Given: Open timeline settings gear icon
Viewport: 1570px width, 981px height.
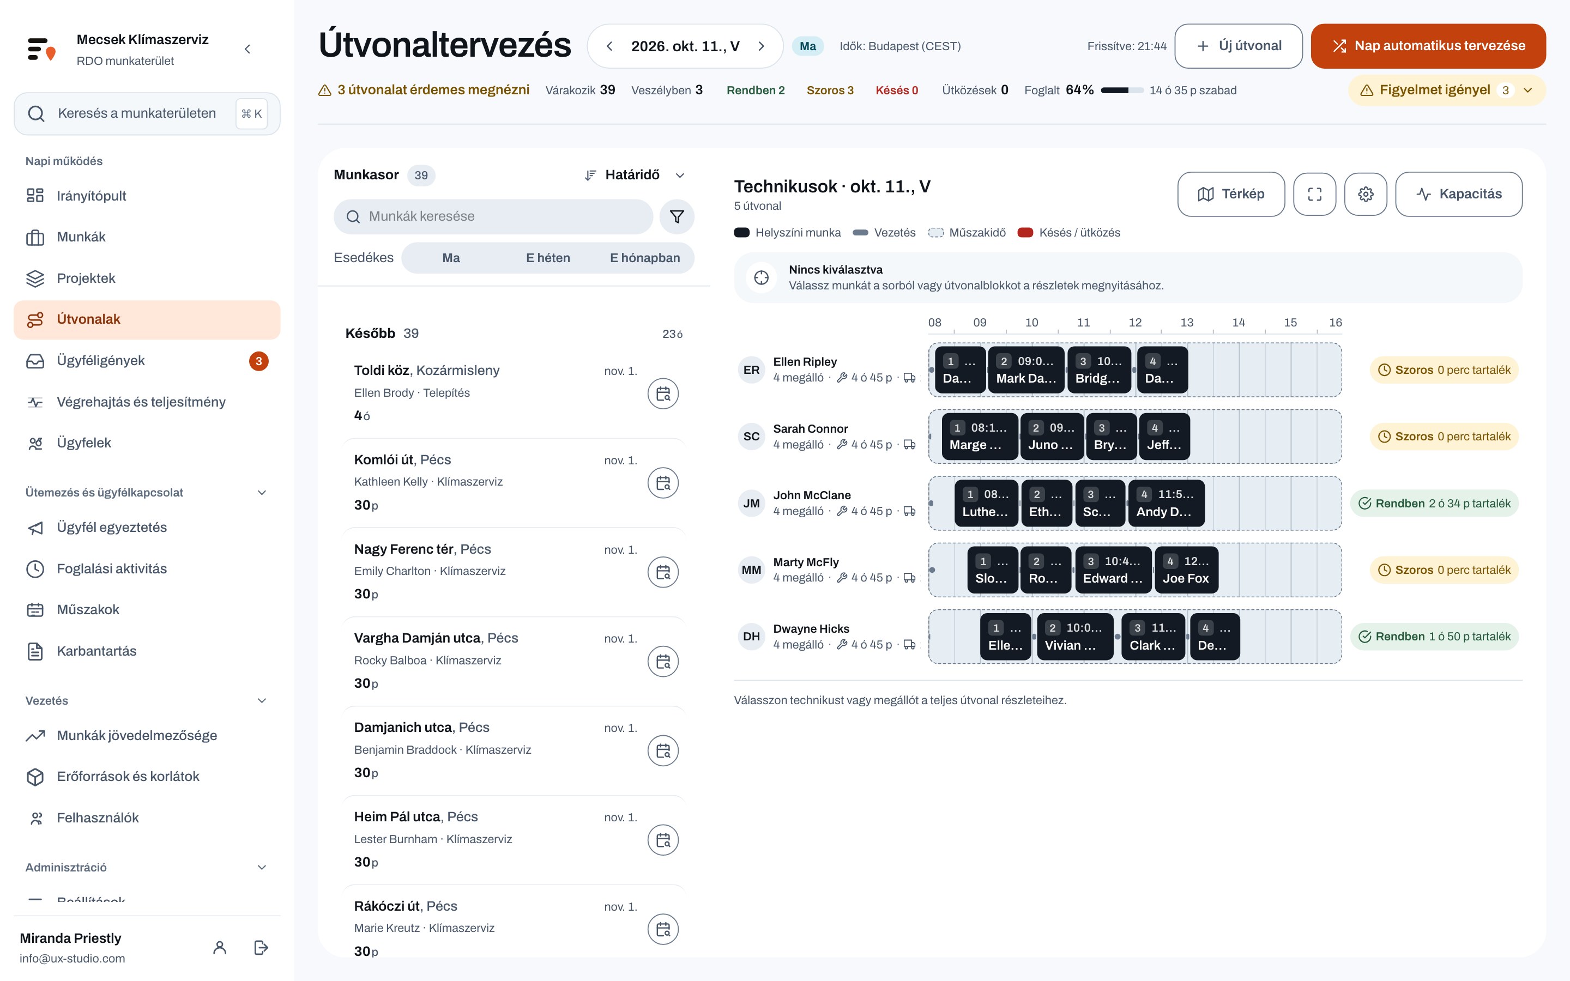Looking at the screenshot, I should pyautogui.click(x=1366, y=194).
